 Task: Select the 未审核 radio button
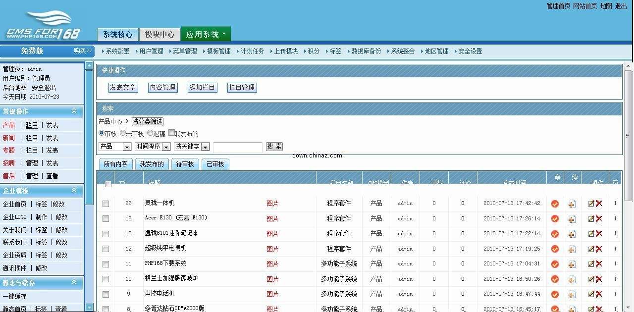123,133
